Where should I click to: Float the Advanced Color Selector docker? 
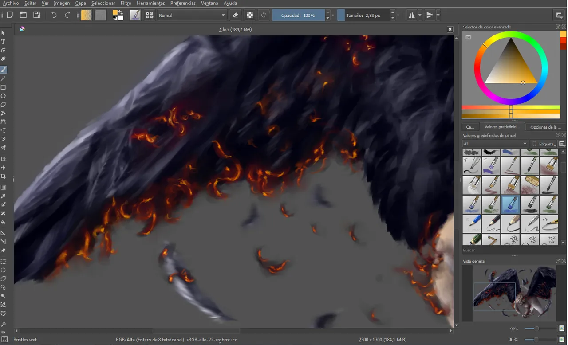tap(558, 27)
